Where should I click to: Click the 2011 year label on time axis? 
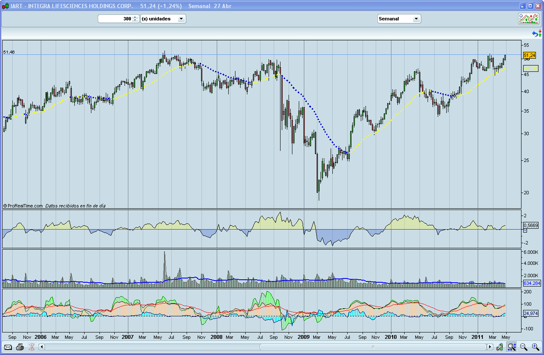tap(479, 337)
